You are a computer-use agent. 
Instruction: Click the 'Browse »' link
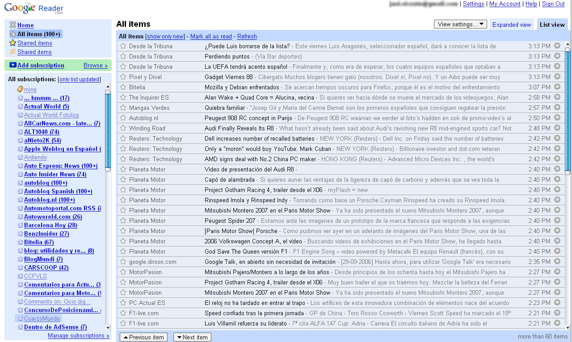tap(96, 65)
